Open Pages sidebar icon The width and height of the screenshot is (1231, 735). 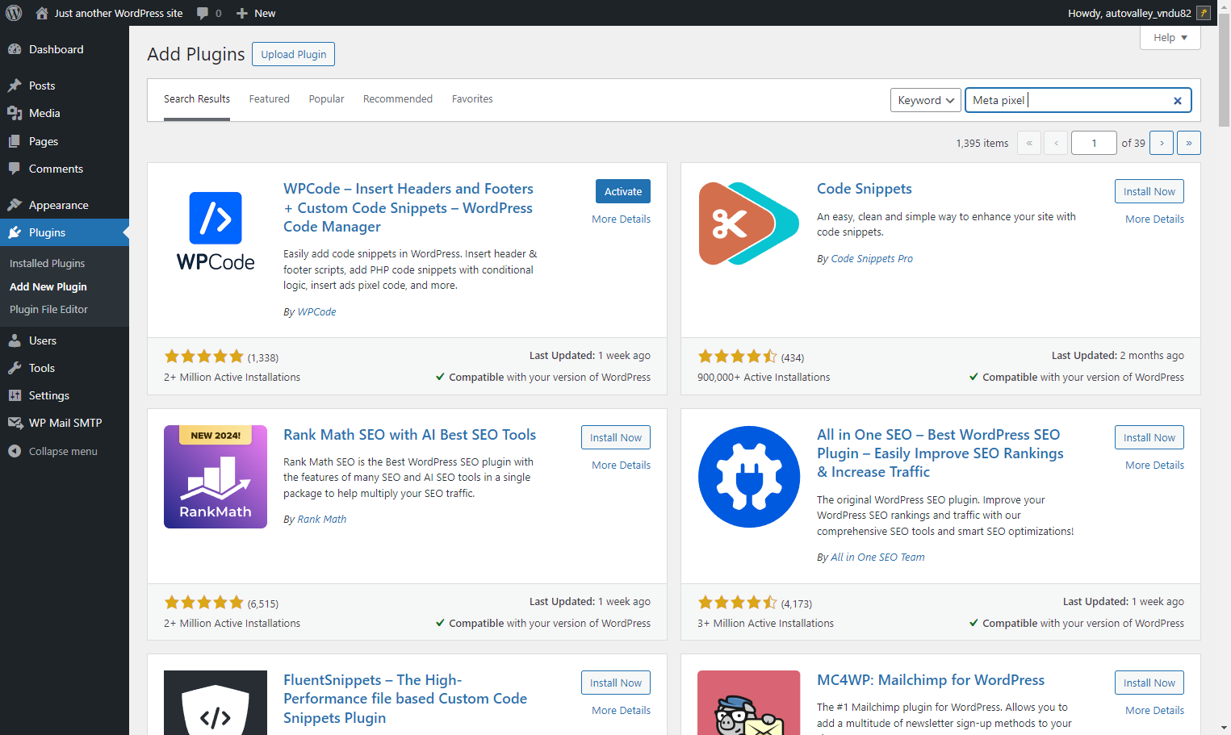click(15, 141)
